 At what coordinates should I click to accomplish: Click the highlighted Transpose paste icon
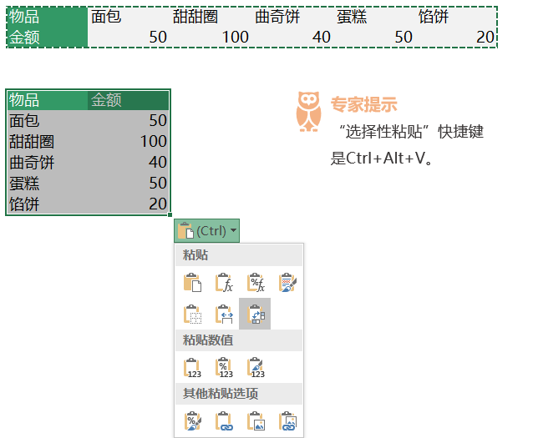(255, 315)
